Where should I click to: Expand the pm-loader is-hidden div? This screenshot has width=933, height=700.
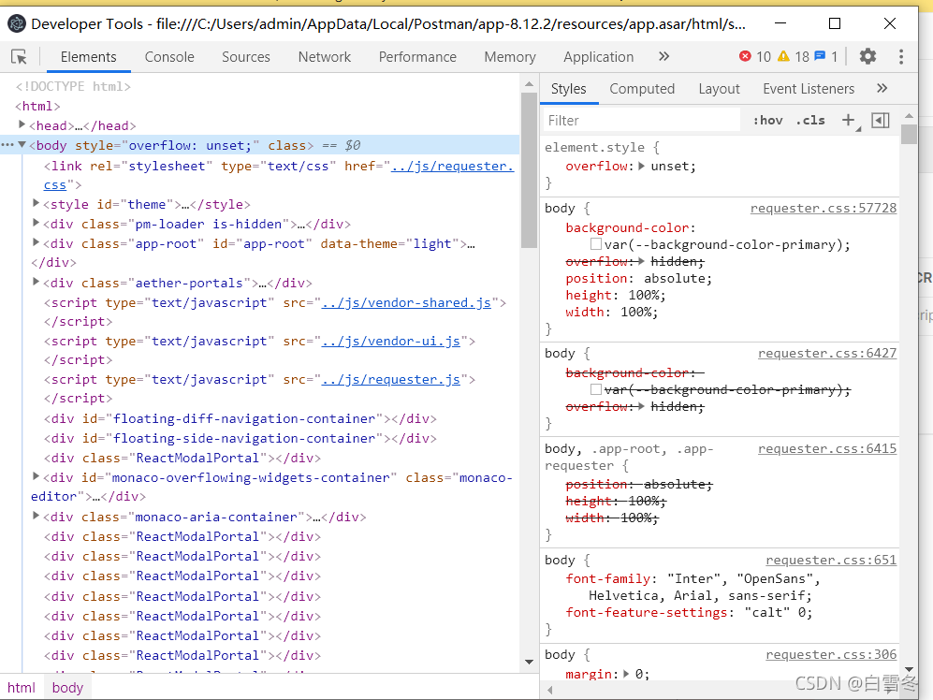pyautogui.click(x=36, y=224)
